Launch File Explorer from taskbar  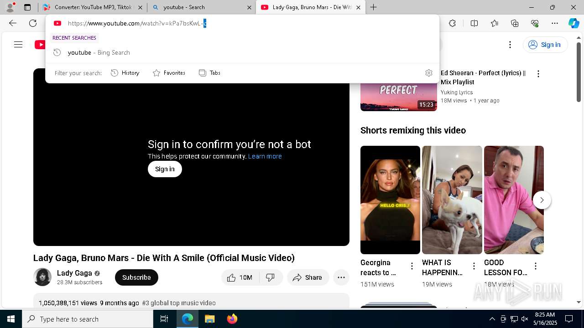click(210, 319)
